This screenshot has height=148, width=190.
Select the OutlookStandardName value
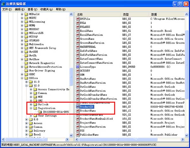coord(93,95)
